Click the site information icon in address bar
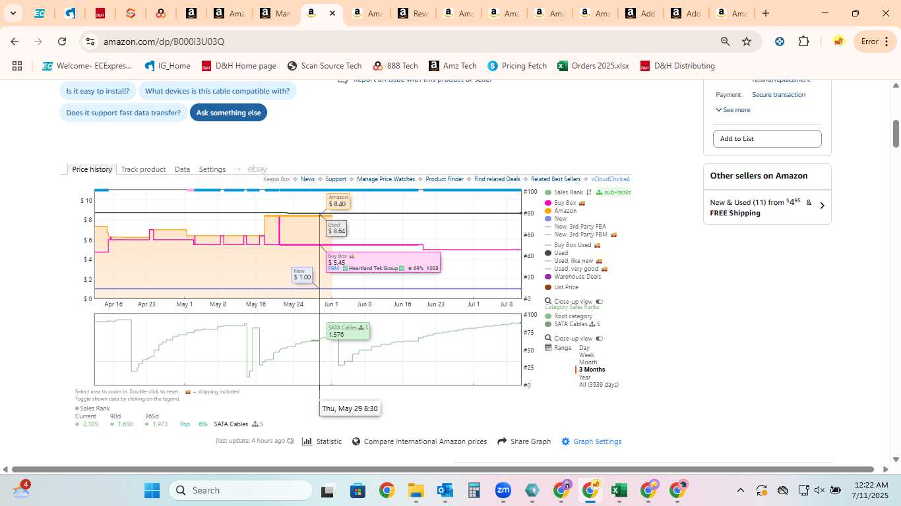 click(90, 42)
